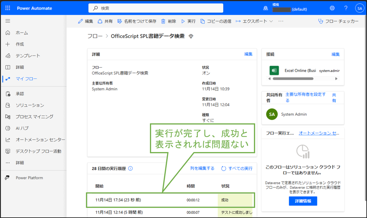The height and width of the screenshot is (218, 367).
Task: Click the connection list horizontal scrollbar thumb
Action: [x=293, y=79]
